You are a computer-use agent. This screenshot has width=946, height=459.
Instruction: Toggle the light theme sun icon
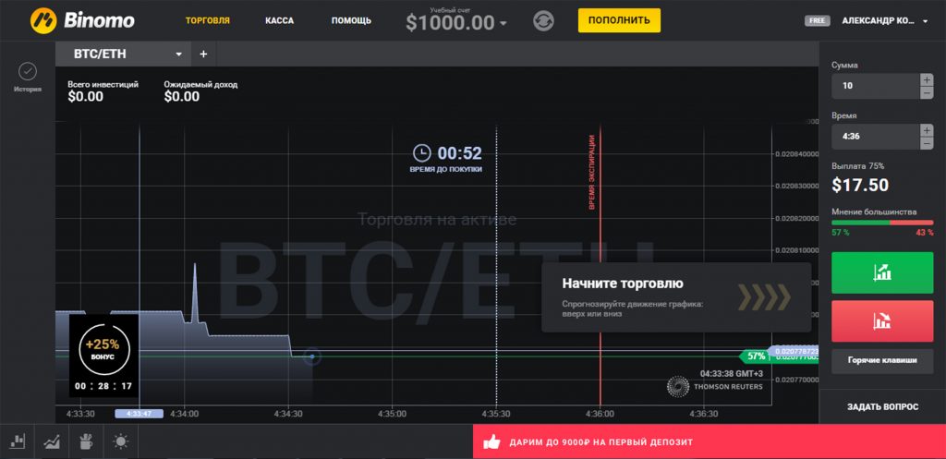[121, 441]
